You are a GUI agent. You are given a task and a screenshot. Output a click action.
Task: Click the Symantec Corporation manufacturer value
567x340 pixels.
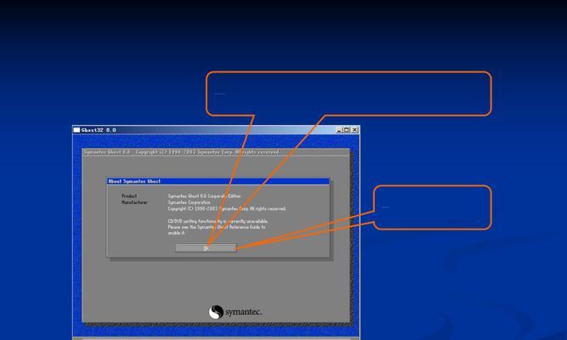tap(189, 202)
